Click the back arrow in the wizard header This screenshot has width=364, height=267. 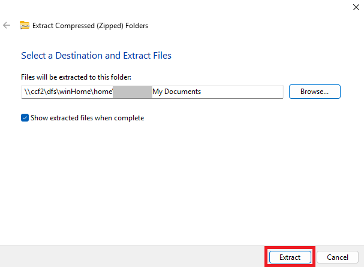[x=7, y=26]
